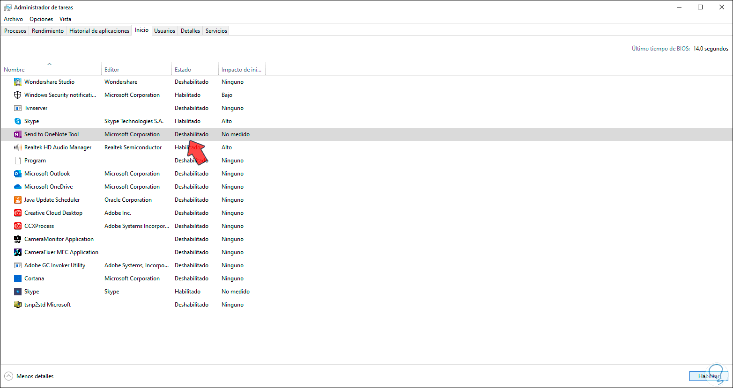Image resolution: width=733 pixels, height=388 pixels.
Task: Click the Microsoft OneDrive cloud icon
Action: 18,187
